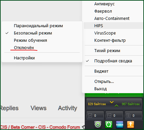Click the Replies column header
This screenshot has width=144, height=130.
10,108
